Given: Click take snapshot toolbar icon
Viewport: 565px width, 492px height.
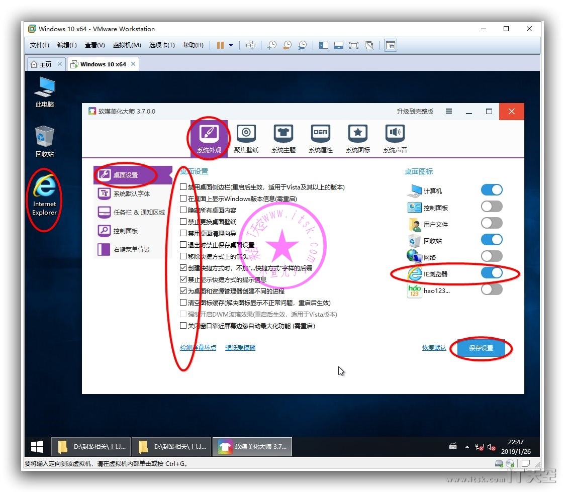Looking at the screenshot, I should click(x=271, y=45).
